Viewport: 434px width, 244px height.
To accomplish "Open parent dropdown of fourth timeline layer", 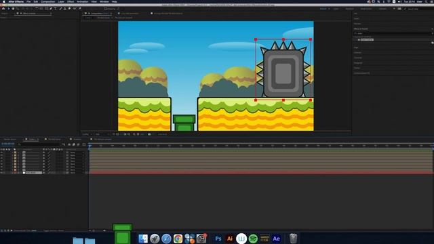I will [77, 161].
